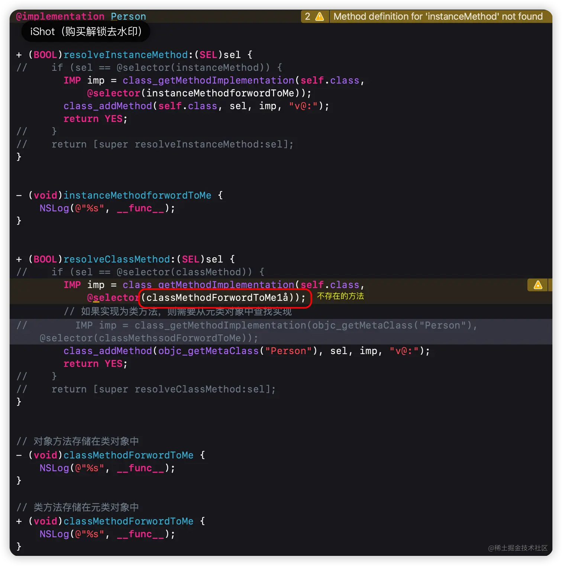Select the class_addMethod call with objc_getMetaClass

point(246,351)
